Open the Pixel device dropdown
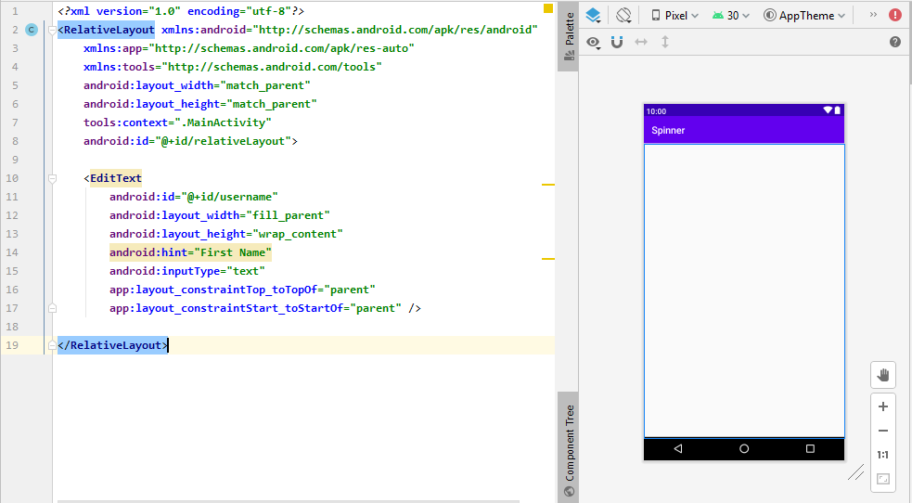Image resolution: width=912 pixels, height=503 pixels. click(x=674, y=16)
